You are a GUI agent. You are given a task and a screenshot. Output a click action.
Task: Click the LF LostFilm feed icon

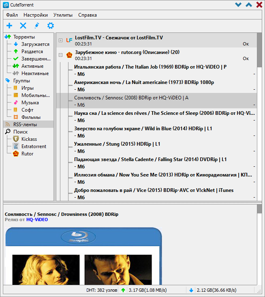[69, 40]
